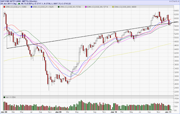Image resolution: width=180 pixels, height=114 pixels.
Task: Click the SMA (CLOSE,34): 5726 legend text
Action: (70, 7)
